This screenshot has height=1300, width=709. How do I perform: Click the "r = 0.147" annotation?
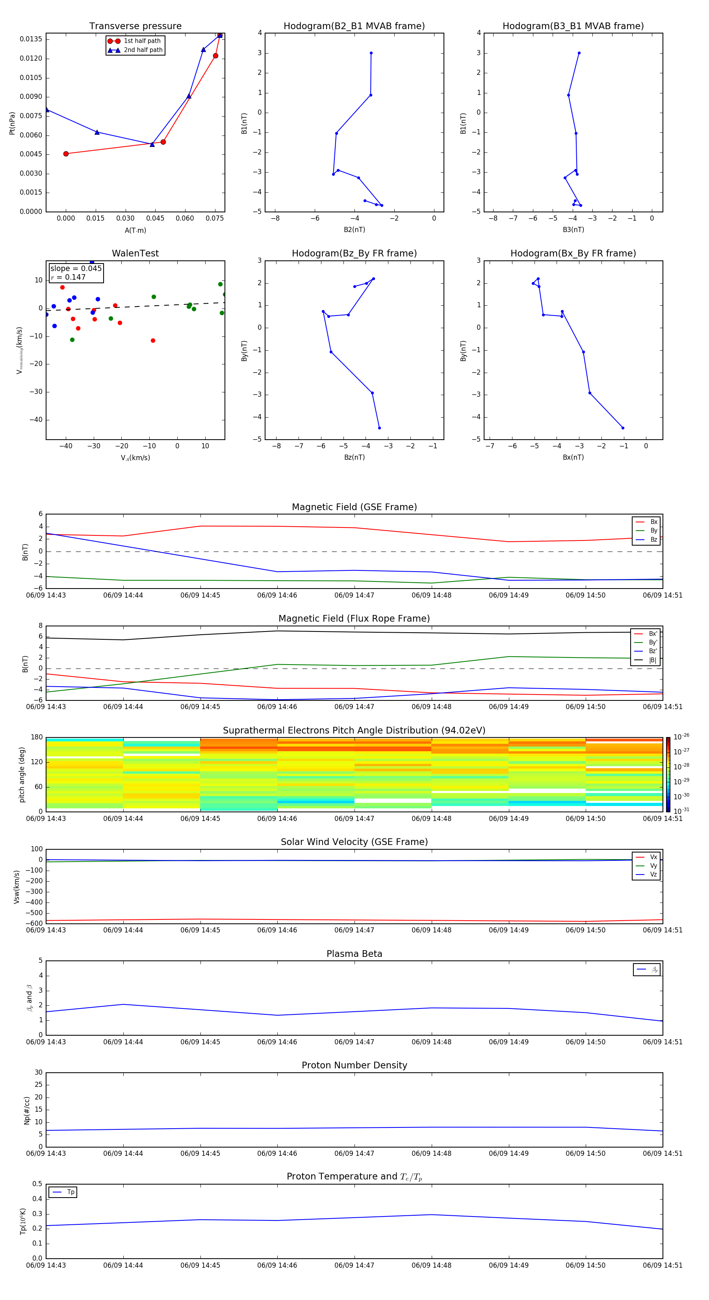68,277
